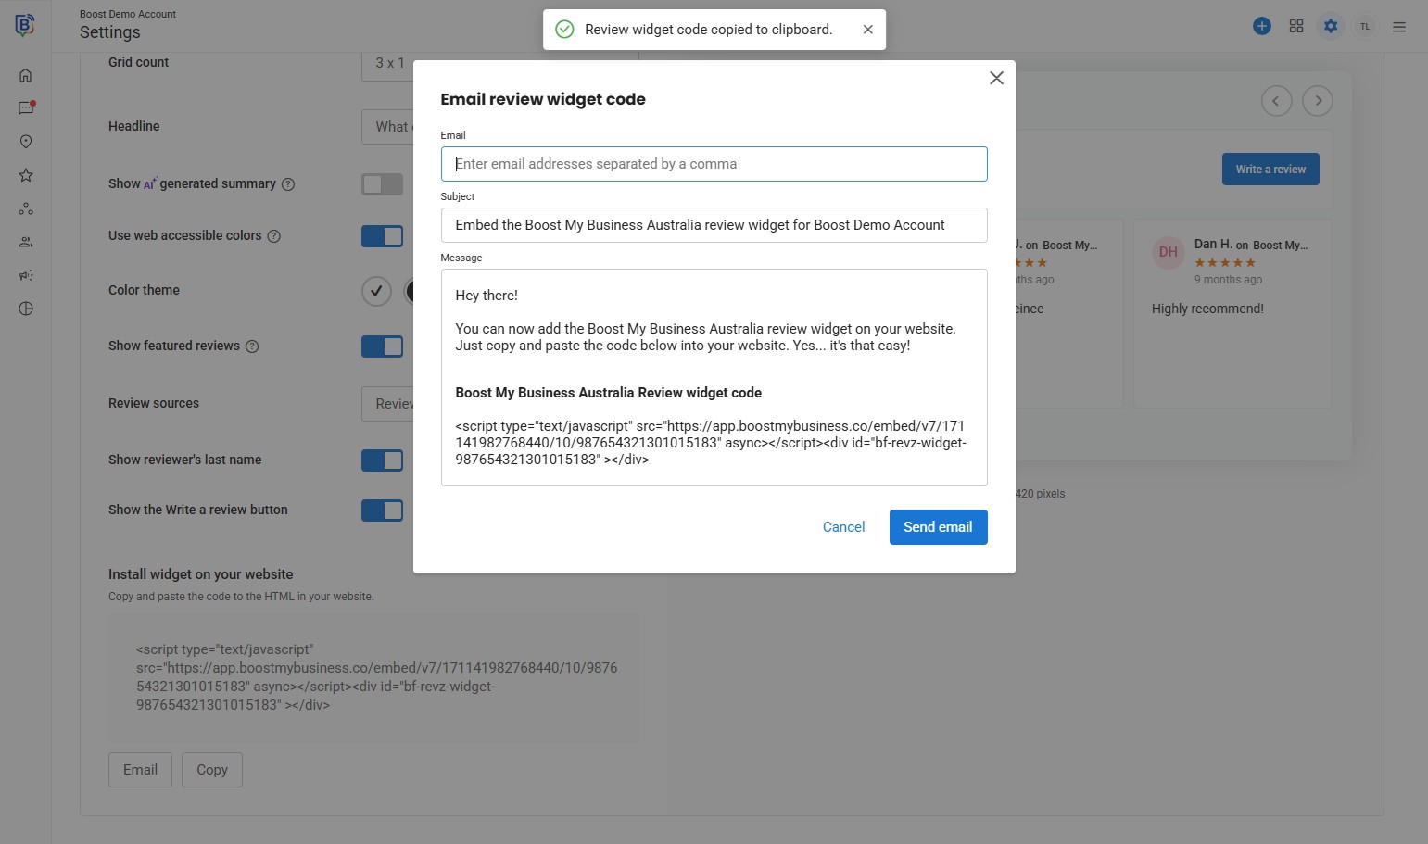Viewport: 1428px width, 844px height.
Task: Click the next reviews chevron arrow
Action: tap(1317, 101)
